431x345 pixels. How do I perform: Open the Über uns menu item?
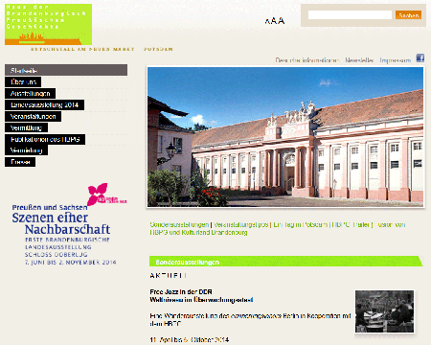click(x=23, y=82)
